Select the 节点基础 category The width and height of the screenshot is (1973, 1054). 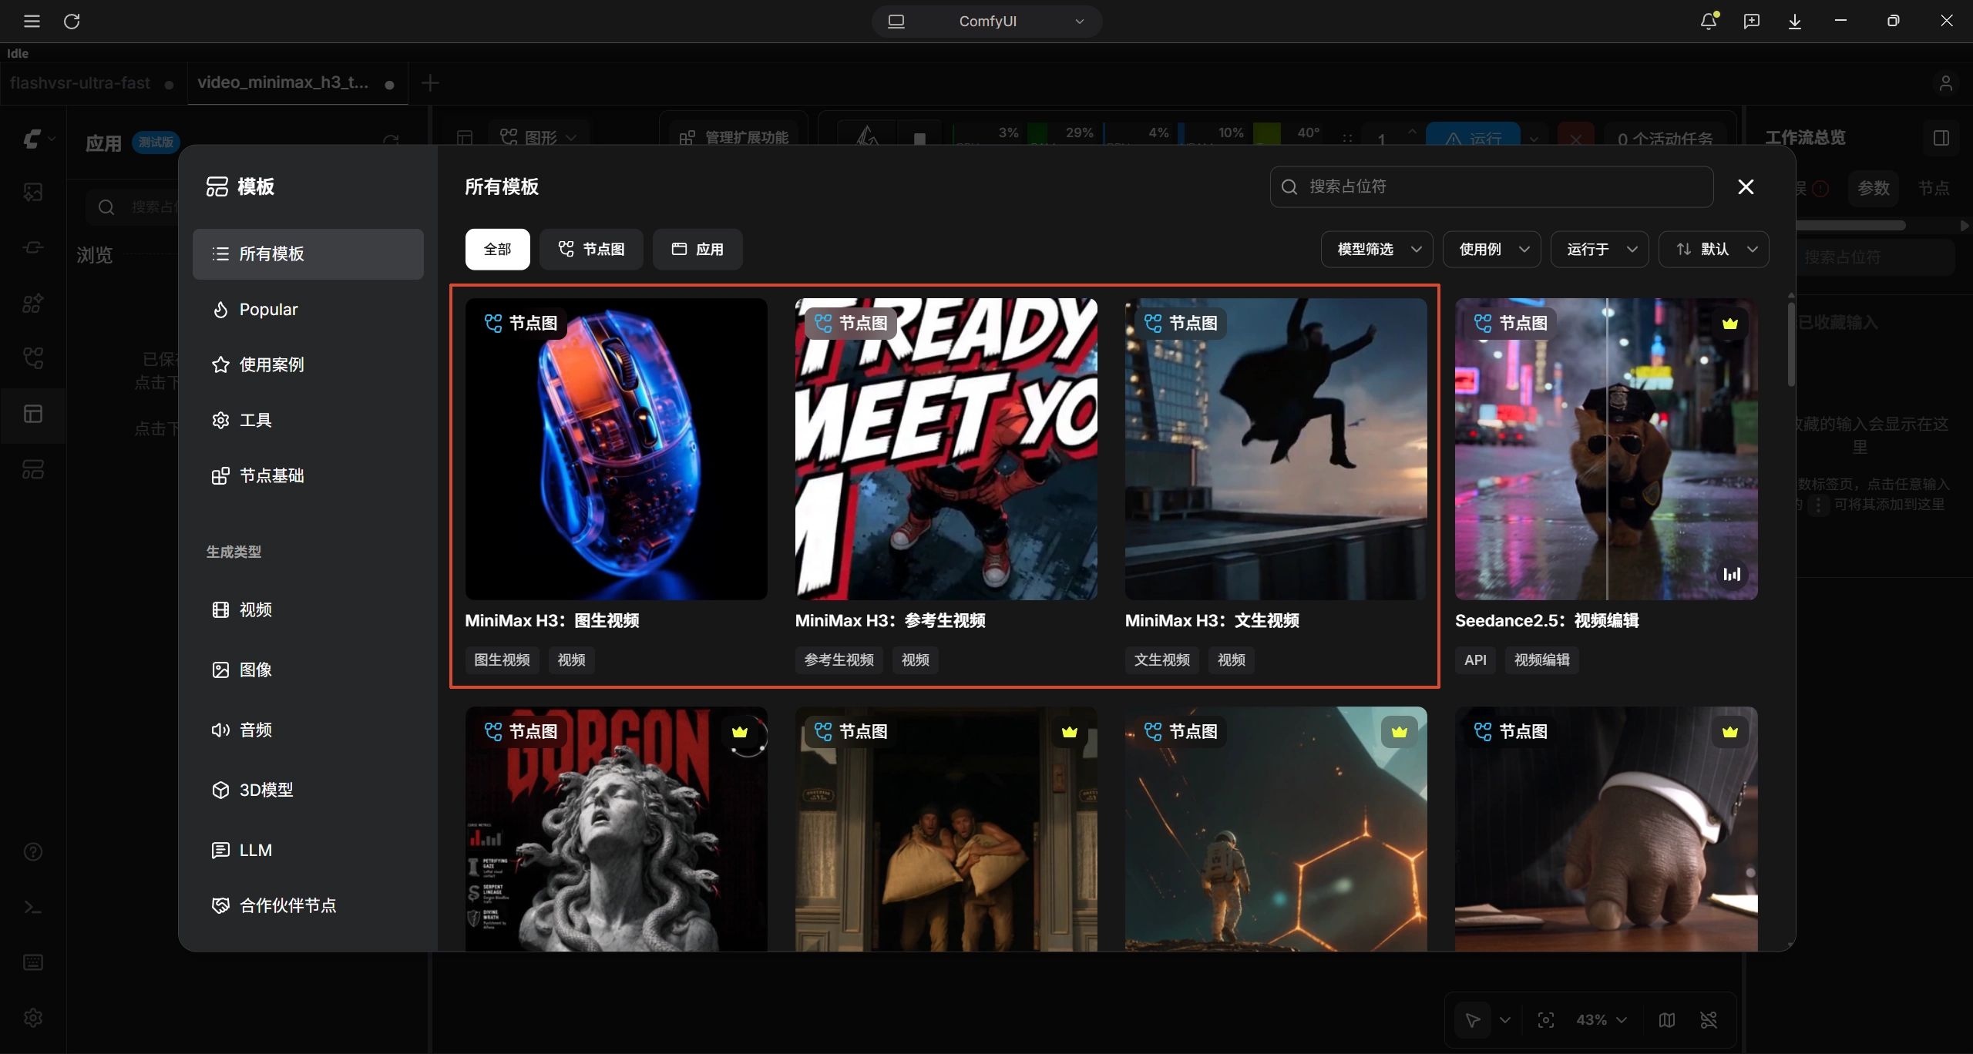308,475
